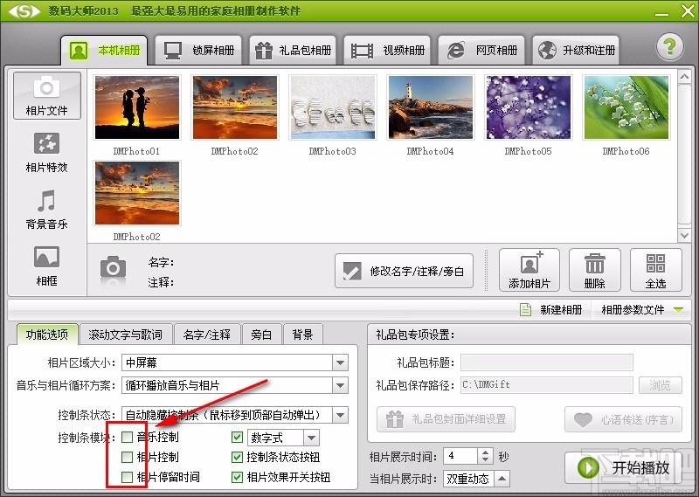699x497 pixels.
Task: Select the 功能选项 settings tab
Action: pyautogui.click(x=47, y=334)
